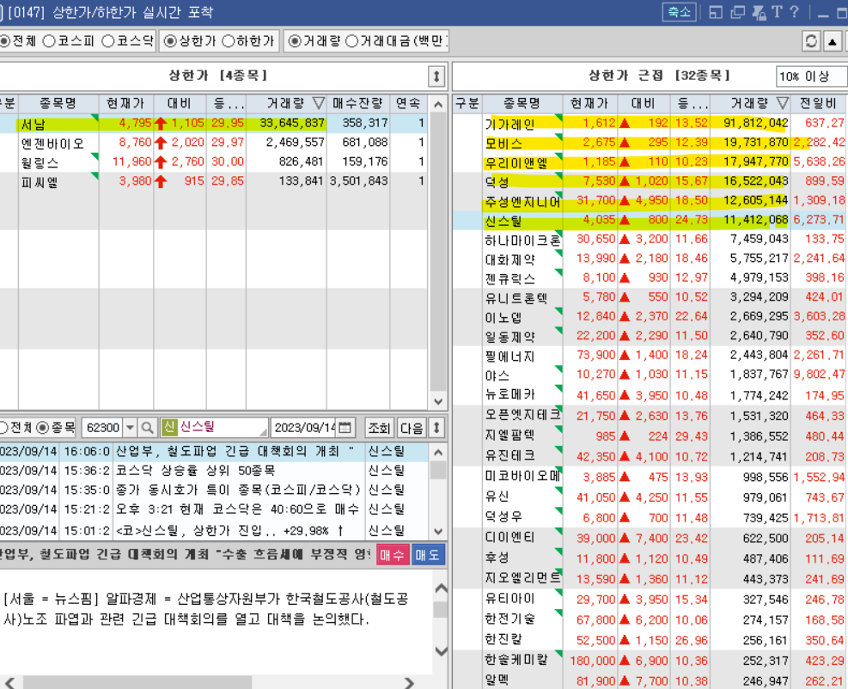The image size is (848, 689).
Task: Click horizontal scrollbar right arrow in article pane
Action: 410,682
